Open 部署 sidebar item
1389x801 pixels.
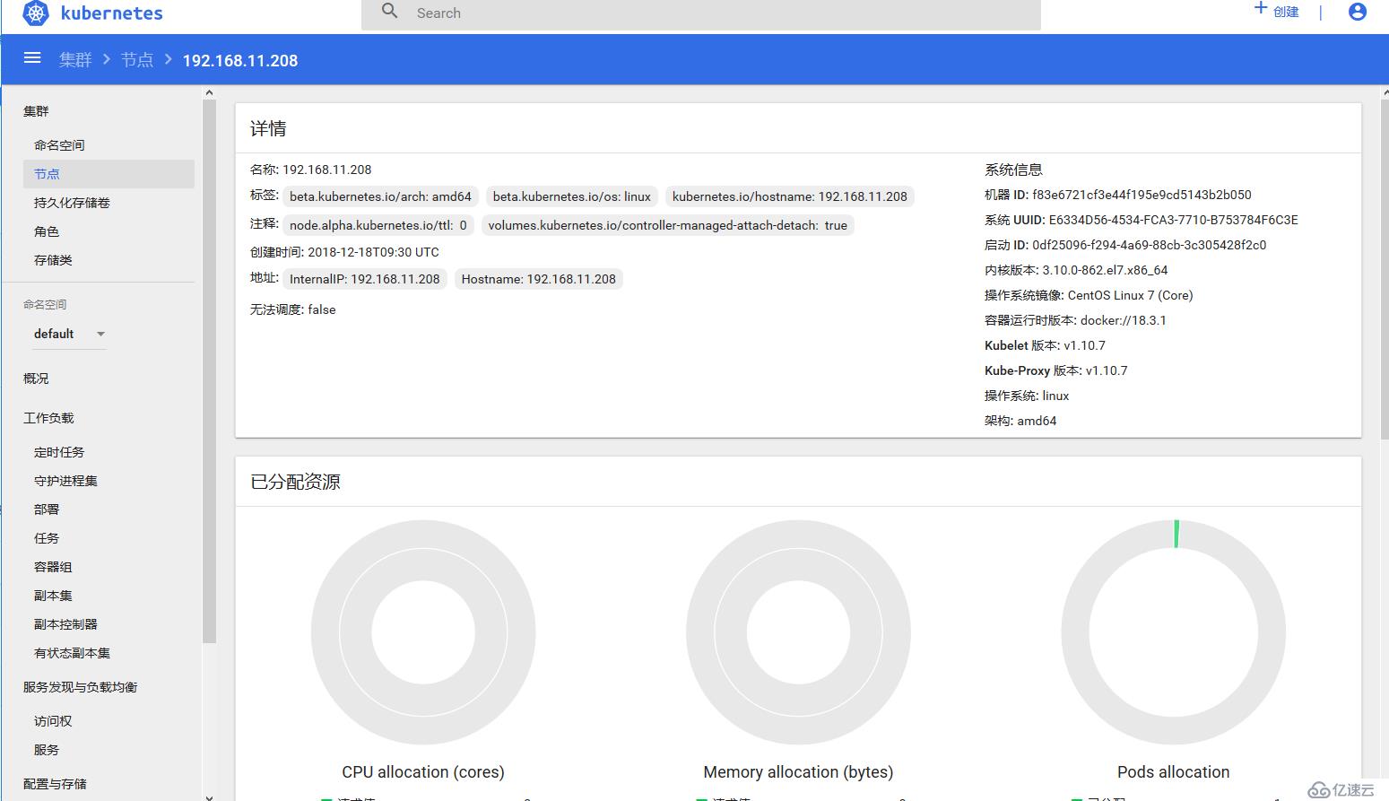tap(47, 509)
